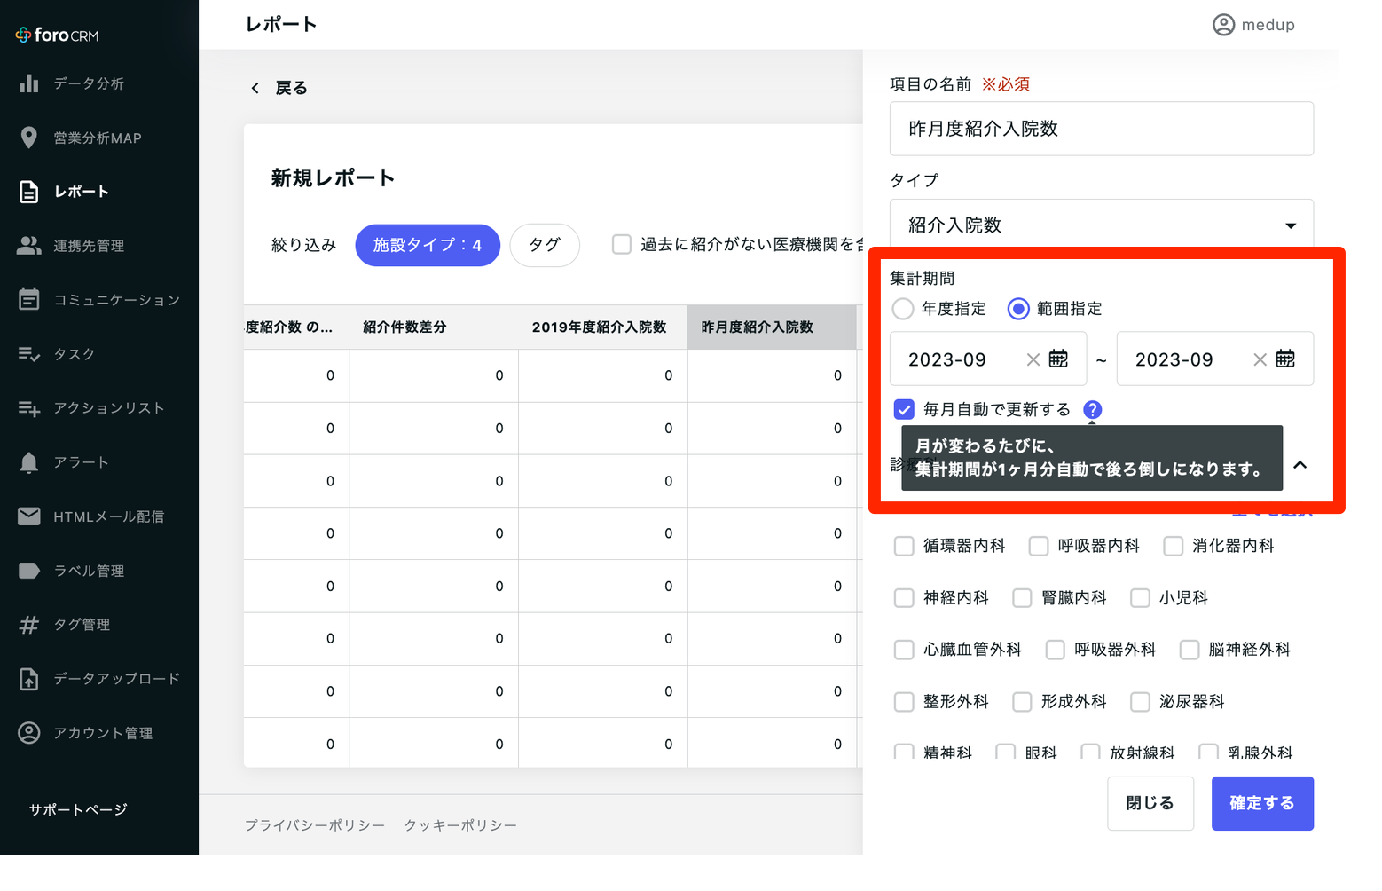Open HTMLメール配信 menu item
Screen dimensions: 1382x891
click(x=109, y=516)
